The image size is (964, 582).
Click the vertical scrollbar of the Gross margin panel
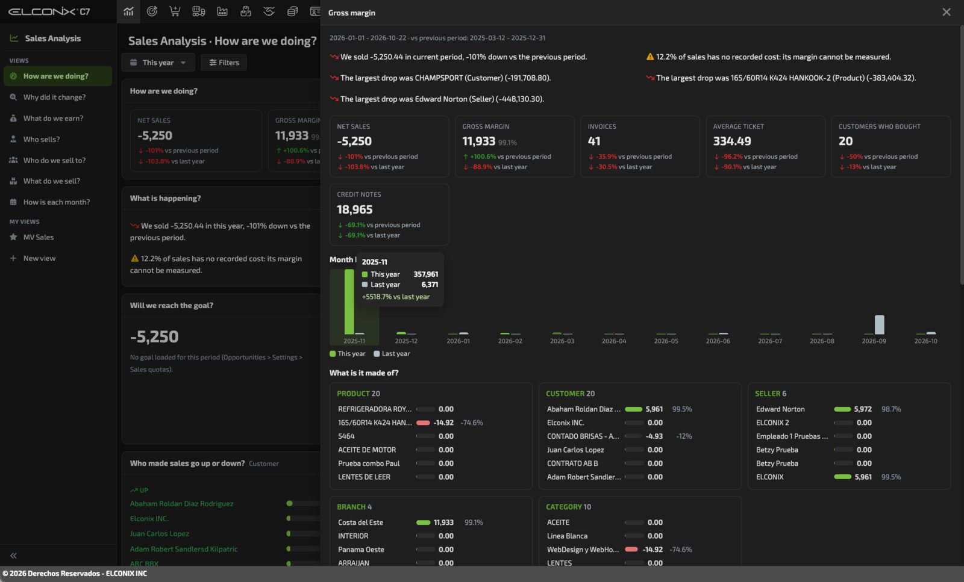tap(961, 155)
